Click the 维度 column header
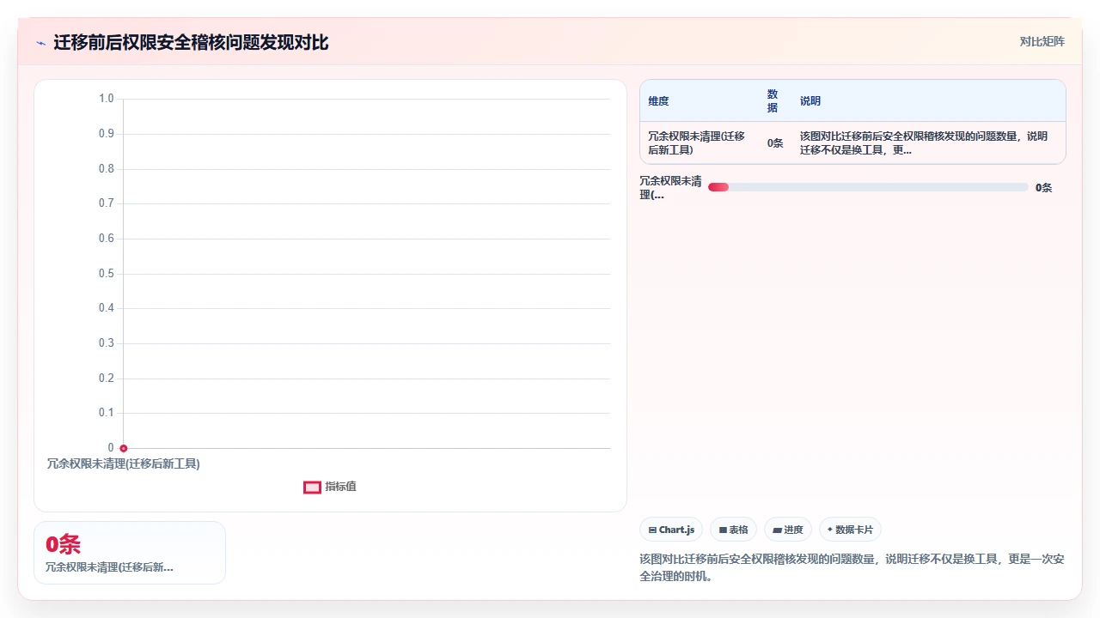The image size is (1100, 618). point(658,100)
